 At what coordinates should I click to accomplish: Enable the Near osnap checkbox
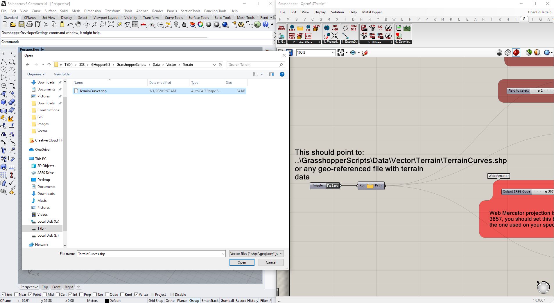tap(16, 294)
